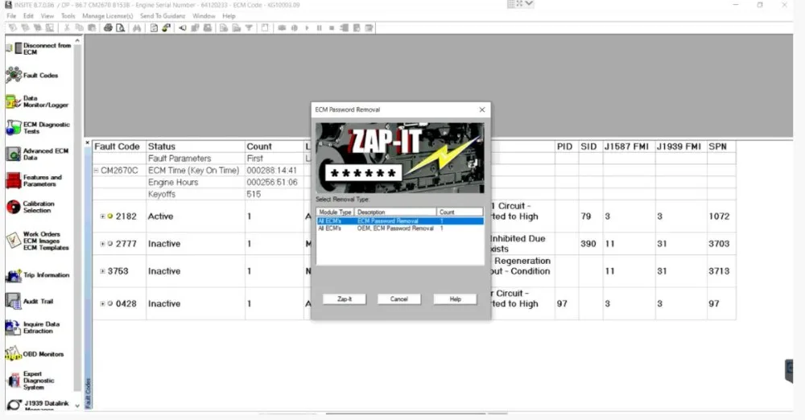Image resolution: width=805 pixels, height=420 pixels.
Task: Select OEM, ECM Password Removal row
Action: click(400, 229)
